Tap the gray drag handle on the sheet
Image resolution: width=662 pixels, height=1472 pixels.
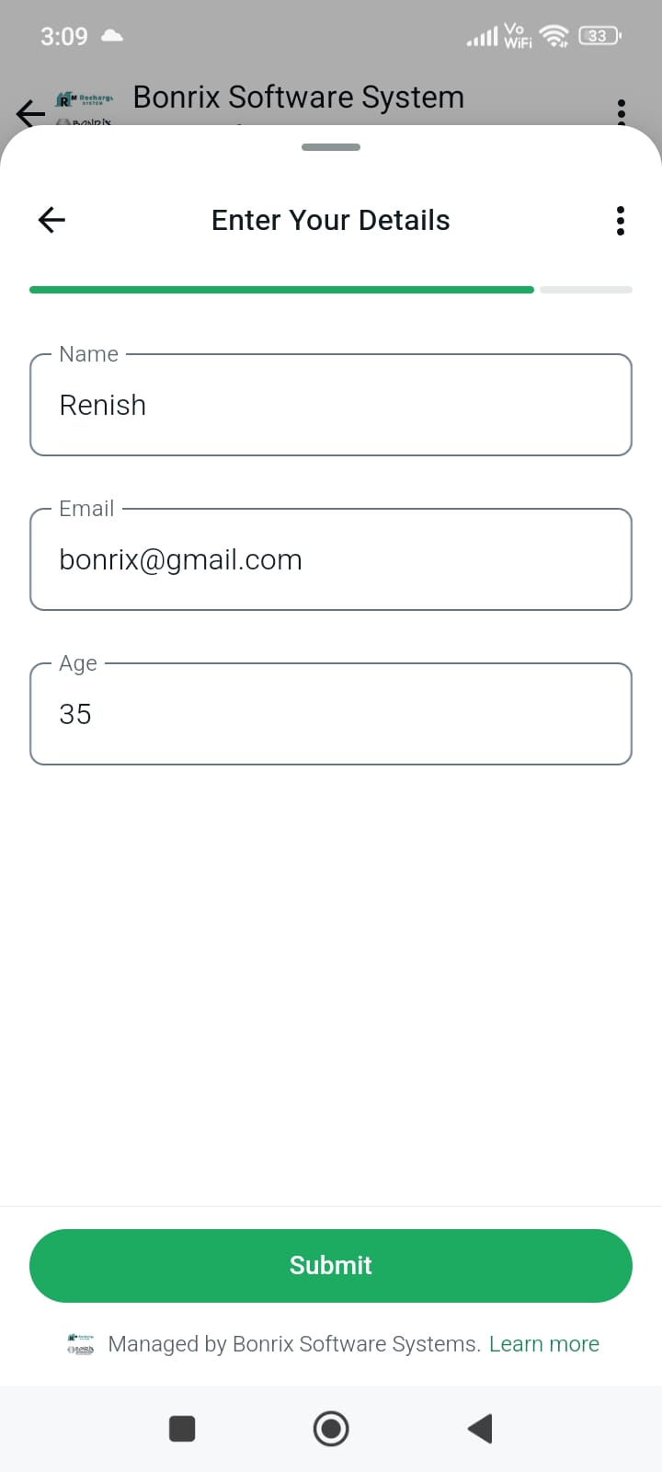331,147
